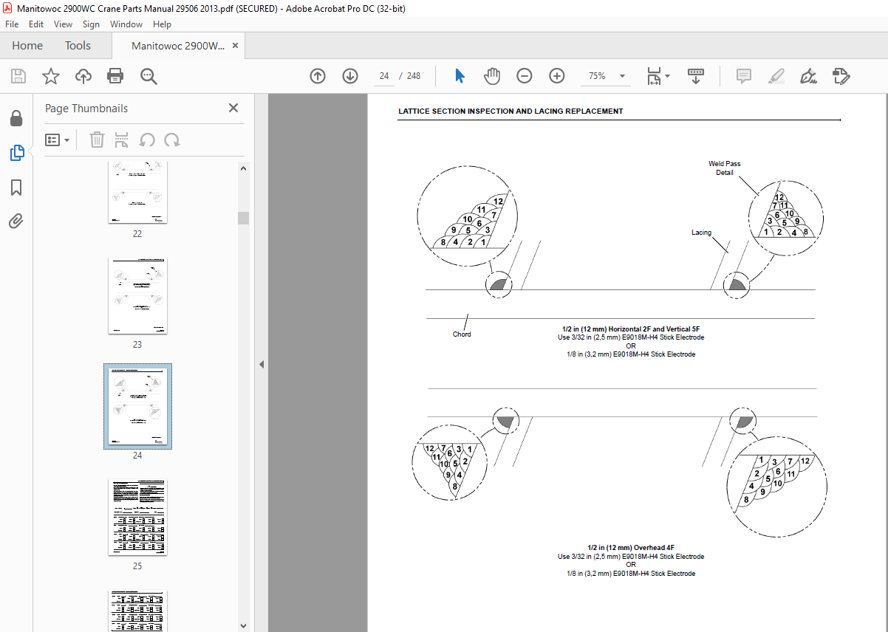
Task: Open the fit page options tool
Action: point(658,76)
